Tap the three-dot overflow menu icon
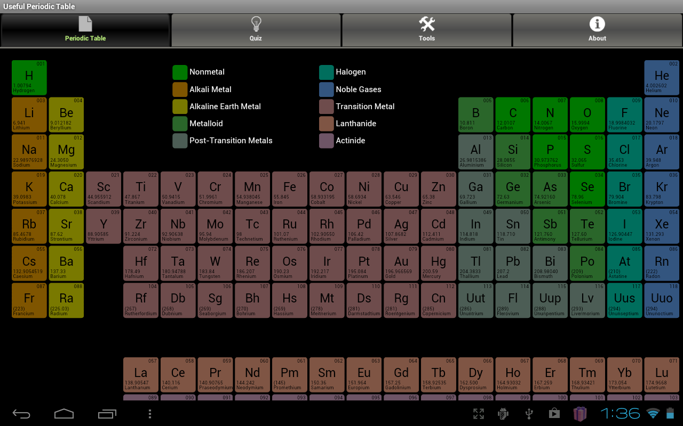 tap(150, 414)
